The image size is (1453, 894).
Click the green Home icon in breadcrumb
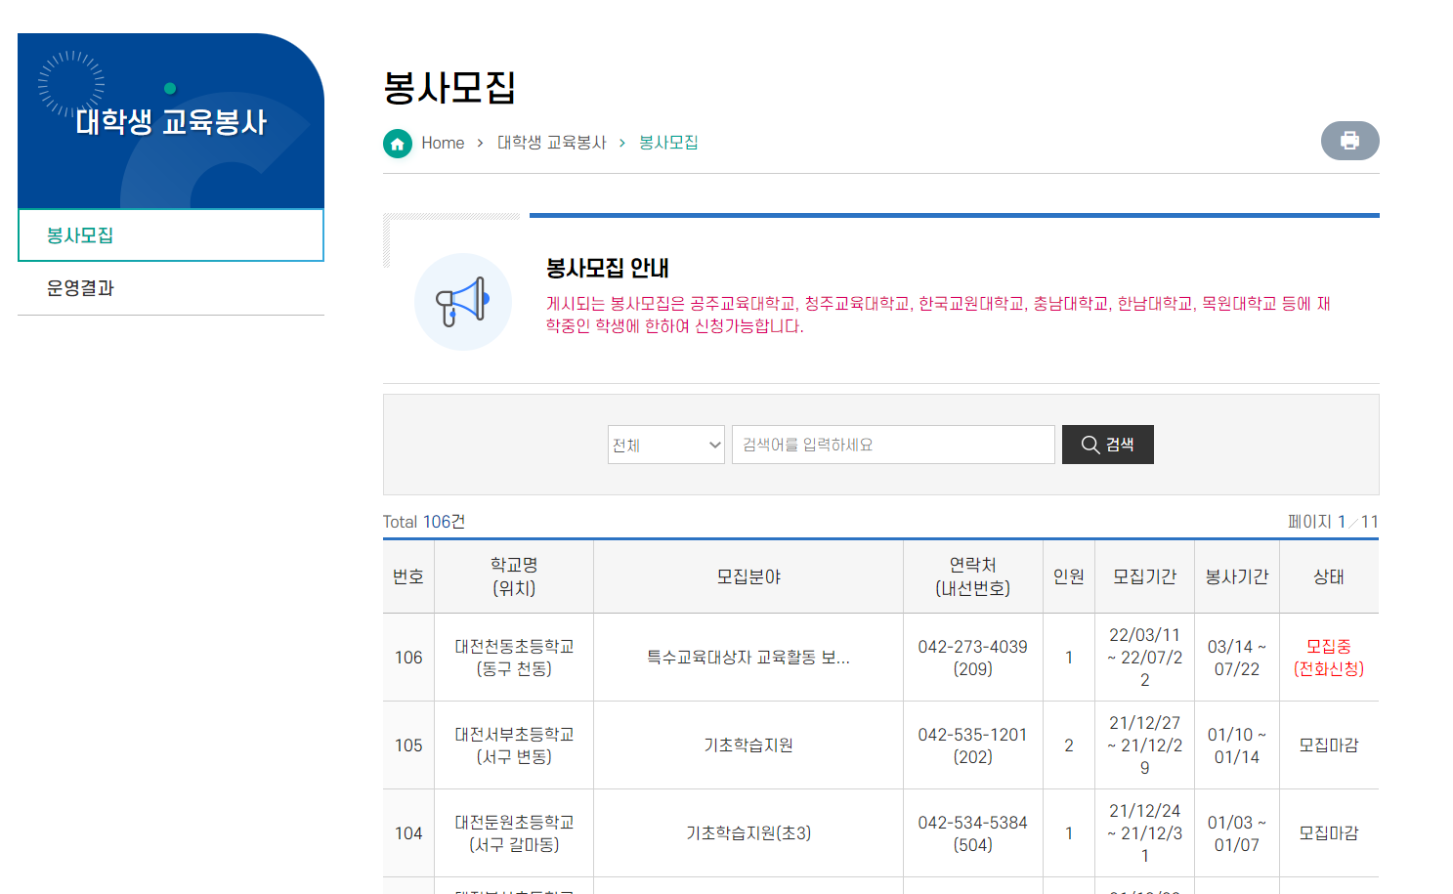point(397,144)
